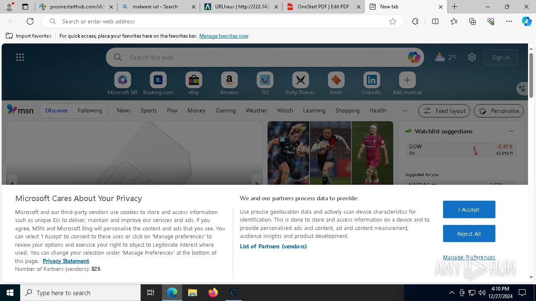This screenshot has width=536, height=301.
Task: Open the Play category
Action: point(172,110)
